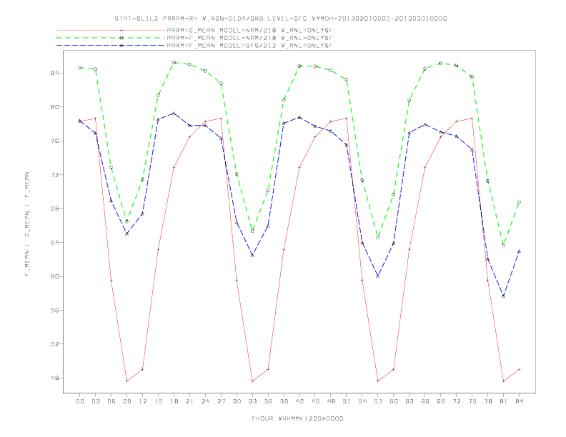The height and width of the screenshot is (437, 566).
Task: Click the vertical F_MEAN O_MEAN y-axis title
Action: coord(27,224)
